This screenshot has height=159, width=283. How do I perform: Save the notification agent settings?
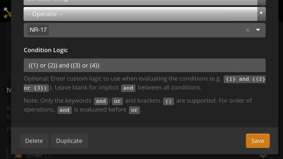[257, 141]
